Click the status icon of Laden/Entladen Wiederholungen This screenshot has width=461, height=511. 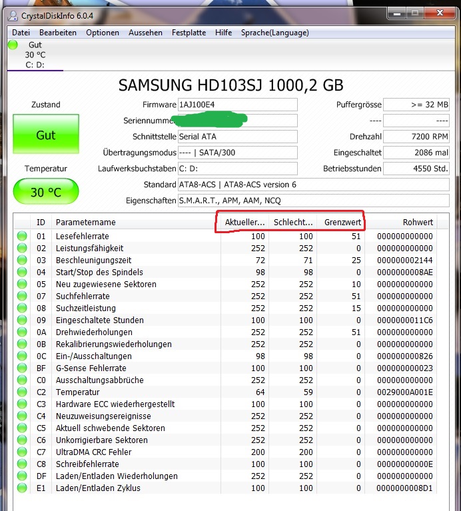[x=22, y=476]
